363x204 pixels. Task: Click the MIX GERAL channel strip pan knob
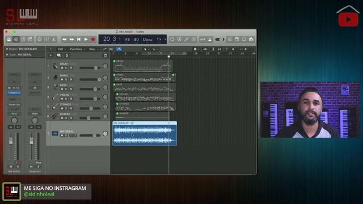point(14,120)
